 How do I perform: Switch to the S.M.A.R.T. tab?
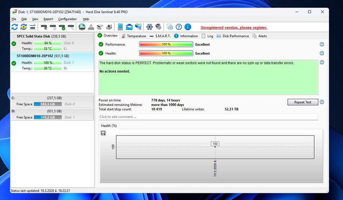[x=160, y=36]
